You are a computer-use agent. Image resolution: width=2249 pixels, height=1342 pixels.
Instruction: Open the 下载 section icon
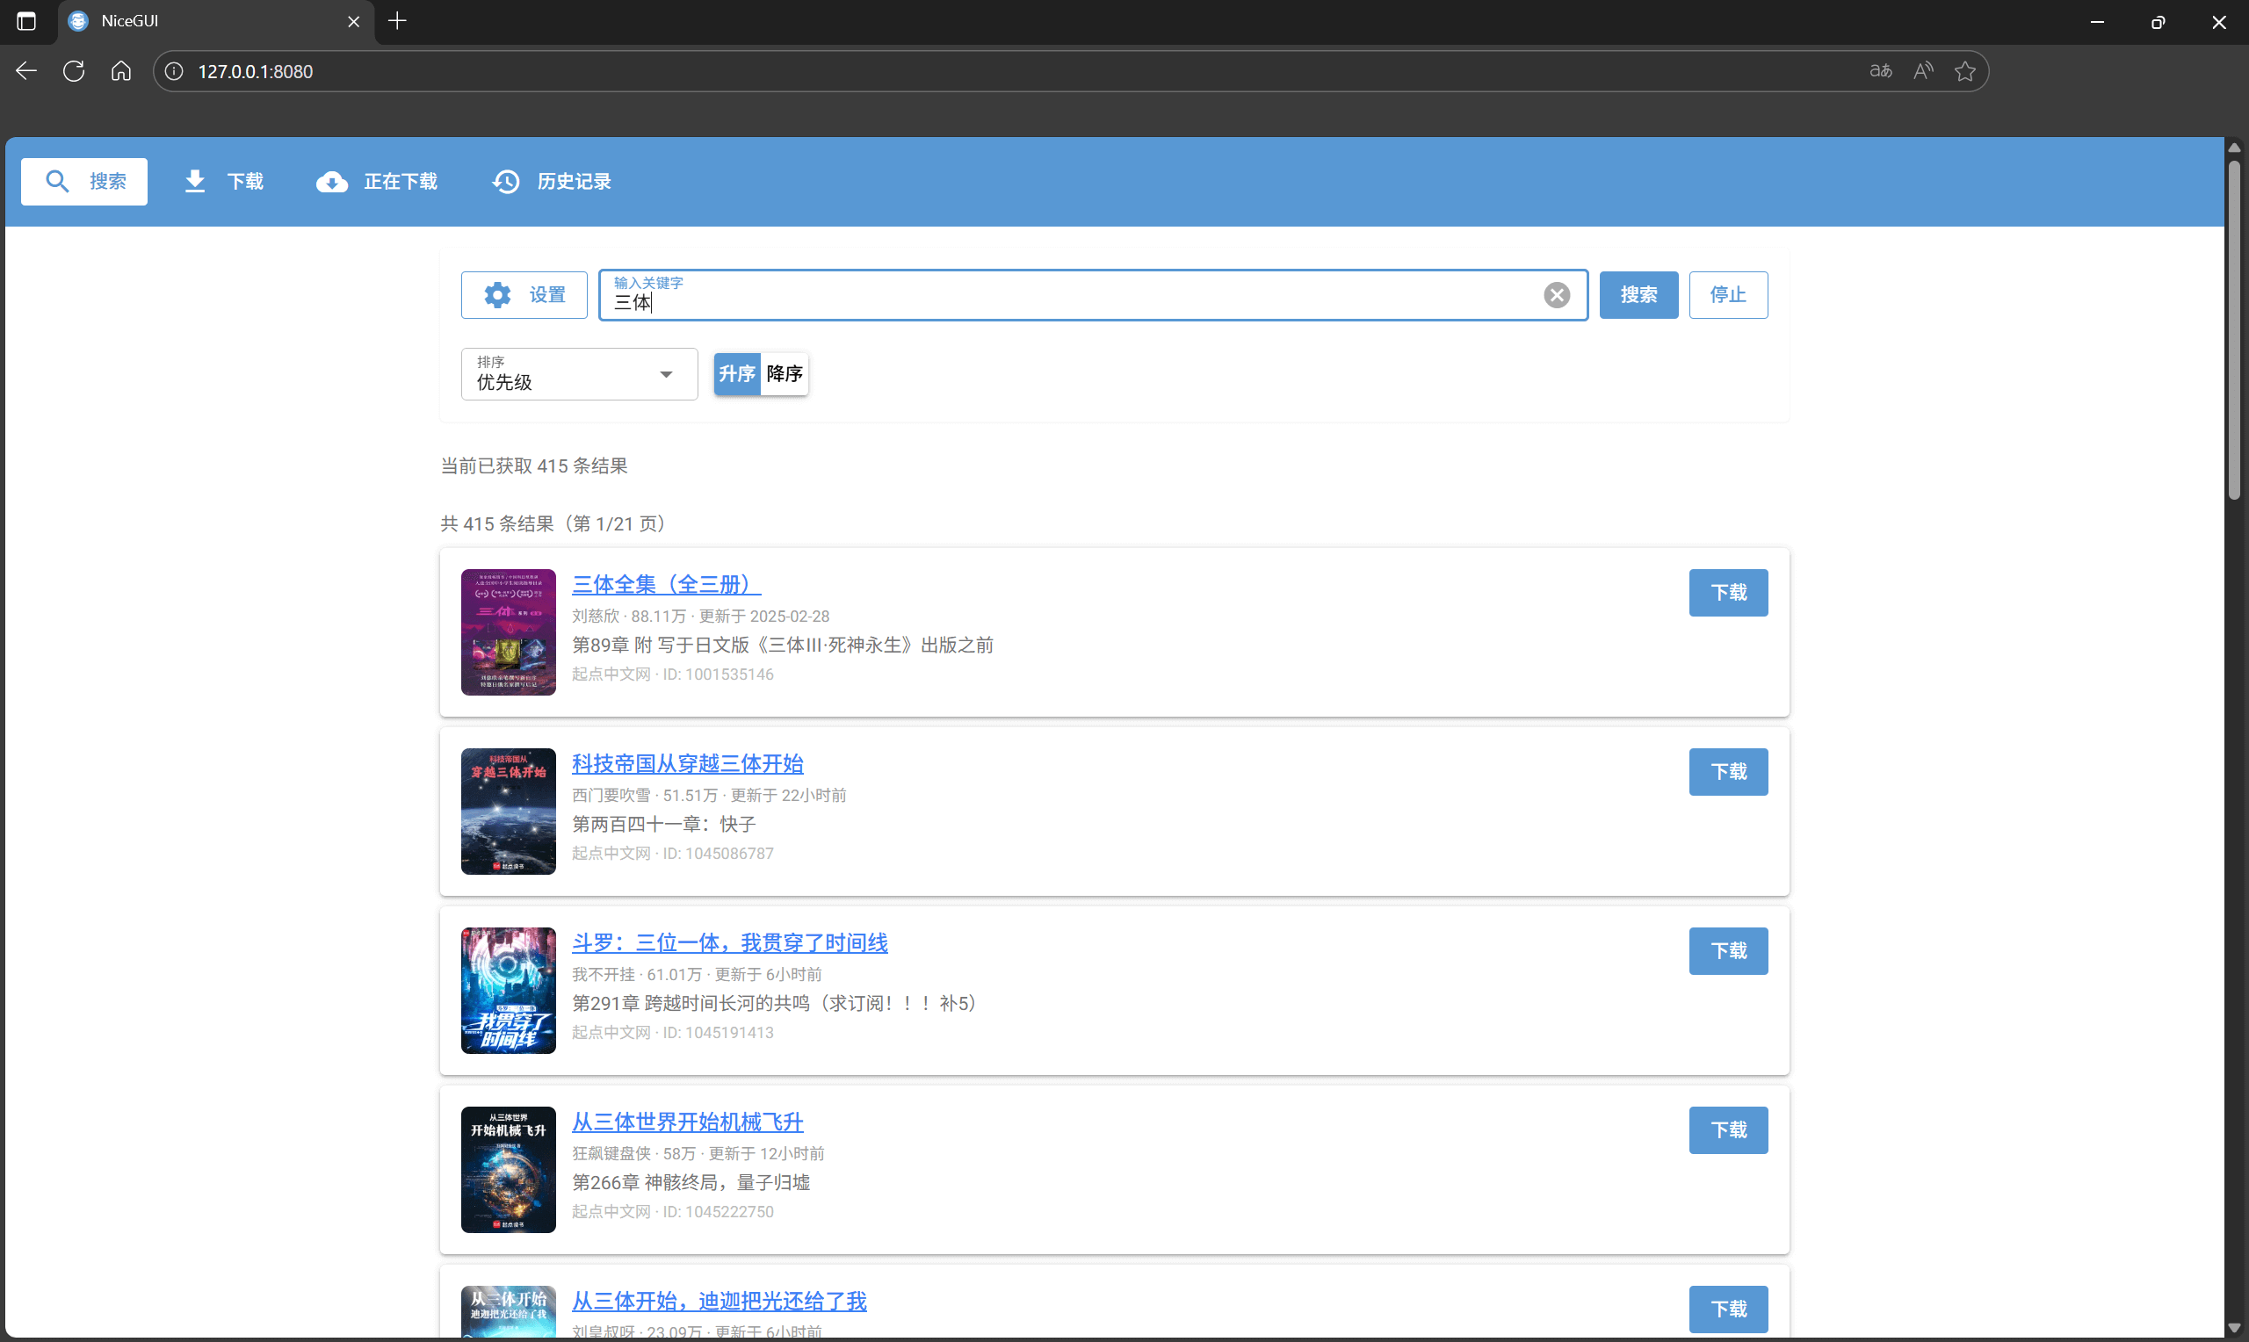(194, 181)
